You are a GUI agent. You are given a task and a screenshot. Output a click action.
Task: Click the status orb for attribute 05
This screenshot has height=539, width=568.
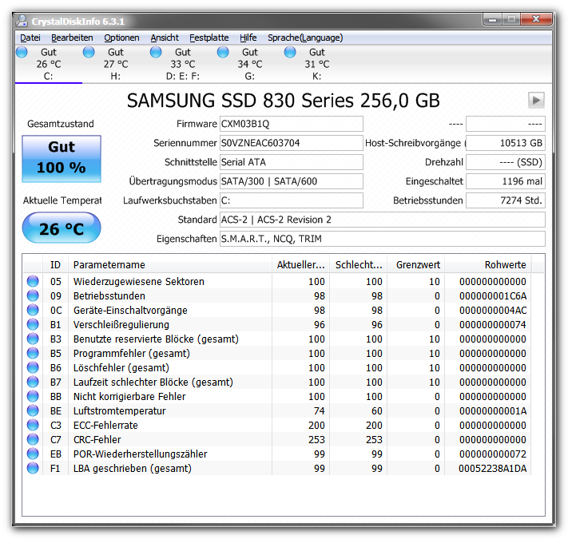point(33,281)
